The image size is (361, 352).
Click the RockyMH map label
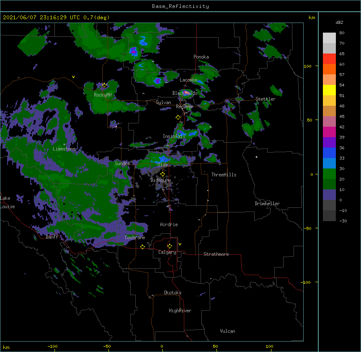[103, 95]
